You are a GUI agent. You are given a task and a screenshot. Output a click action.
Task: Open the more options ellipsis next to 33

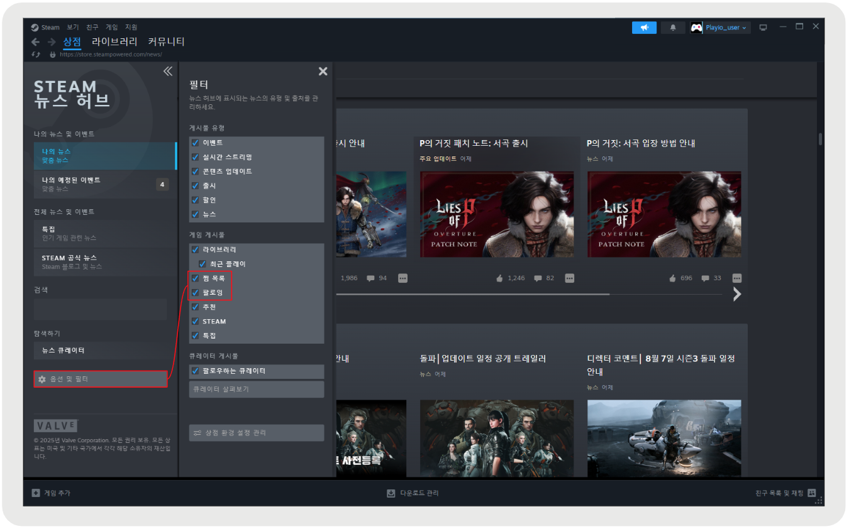coord(737,278)
